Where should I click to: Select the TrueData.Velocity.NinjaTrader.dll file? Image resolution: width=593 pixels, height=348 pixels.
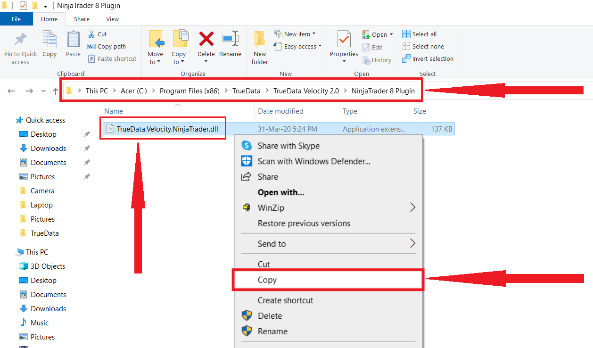(167, 129)
